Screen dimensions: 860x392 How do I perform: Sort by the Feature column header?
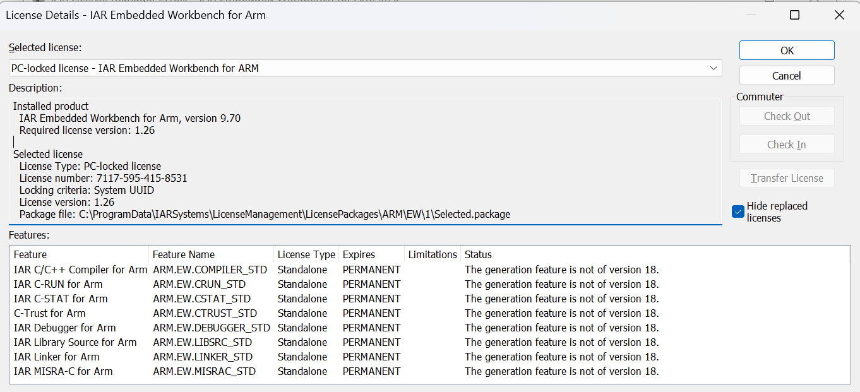coord(30,254)
